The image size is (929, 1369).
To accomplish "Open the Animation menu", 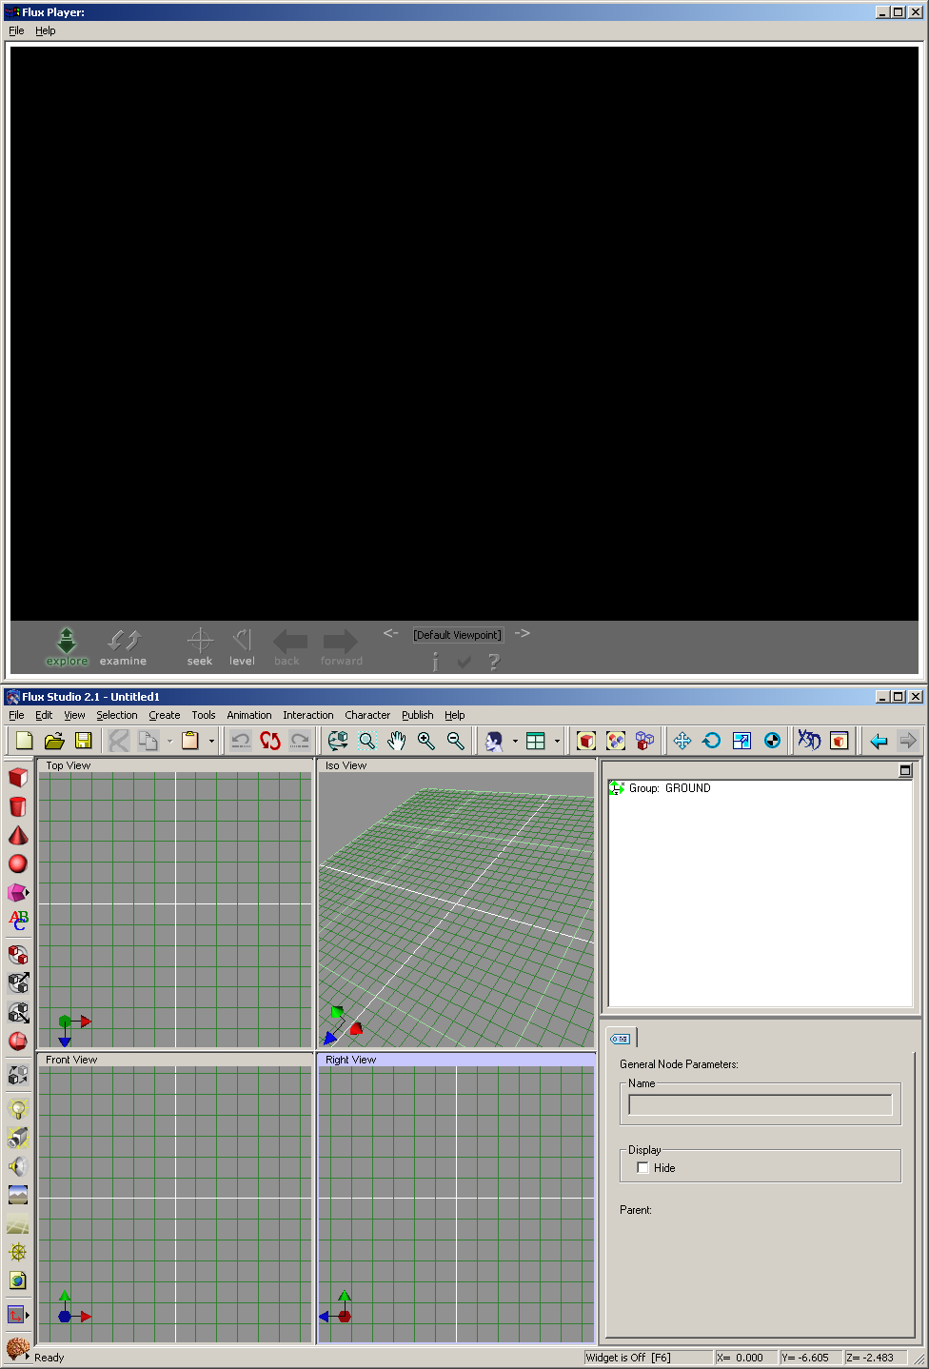I will pos(248,715).
